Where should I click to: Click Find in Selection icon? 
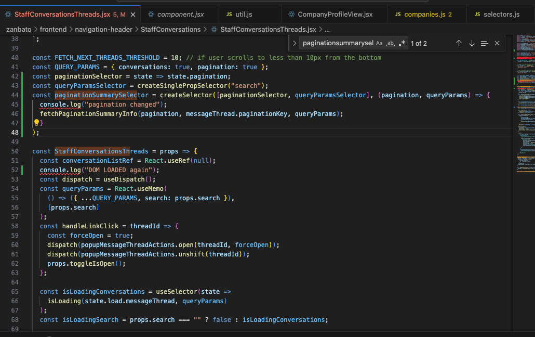[484, 43]
